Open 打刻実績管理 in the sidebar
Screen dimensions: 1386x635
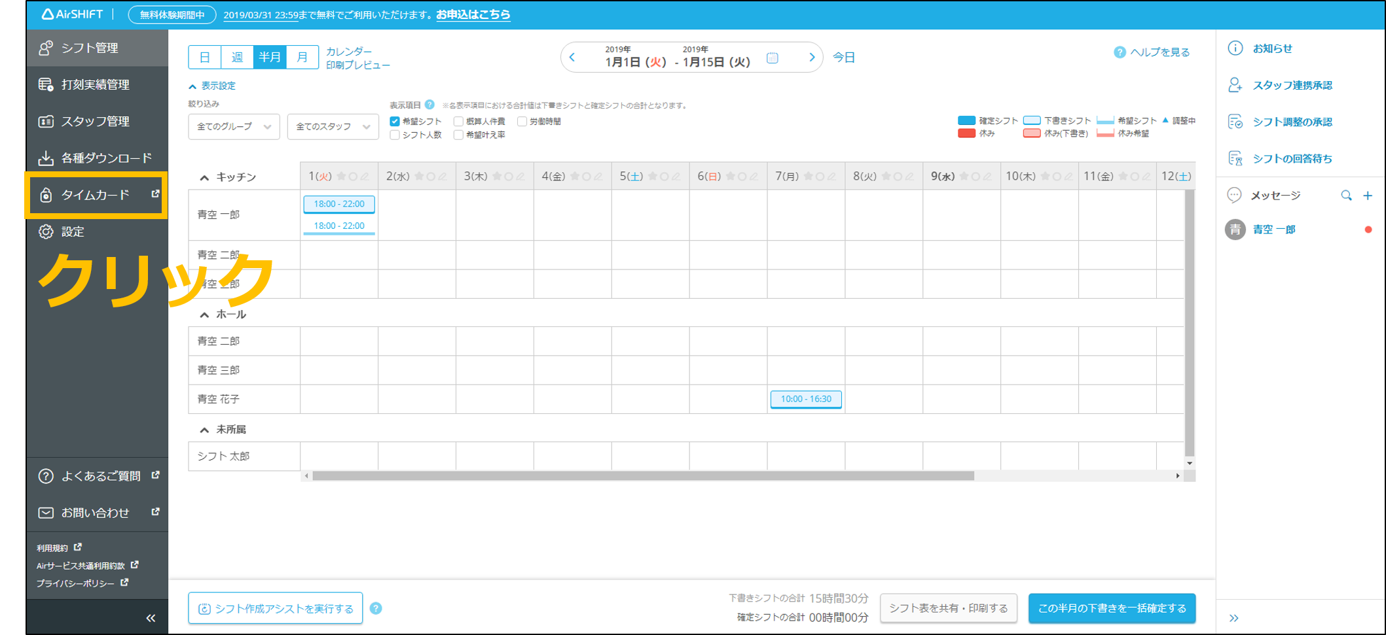(97, 84)
